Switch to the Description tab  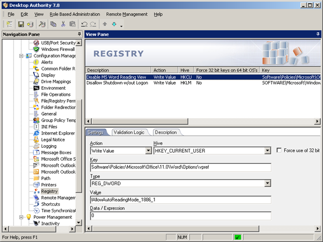166,132
